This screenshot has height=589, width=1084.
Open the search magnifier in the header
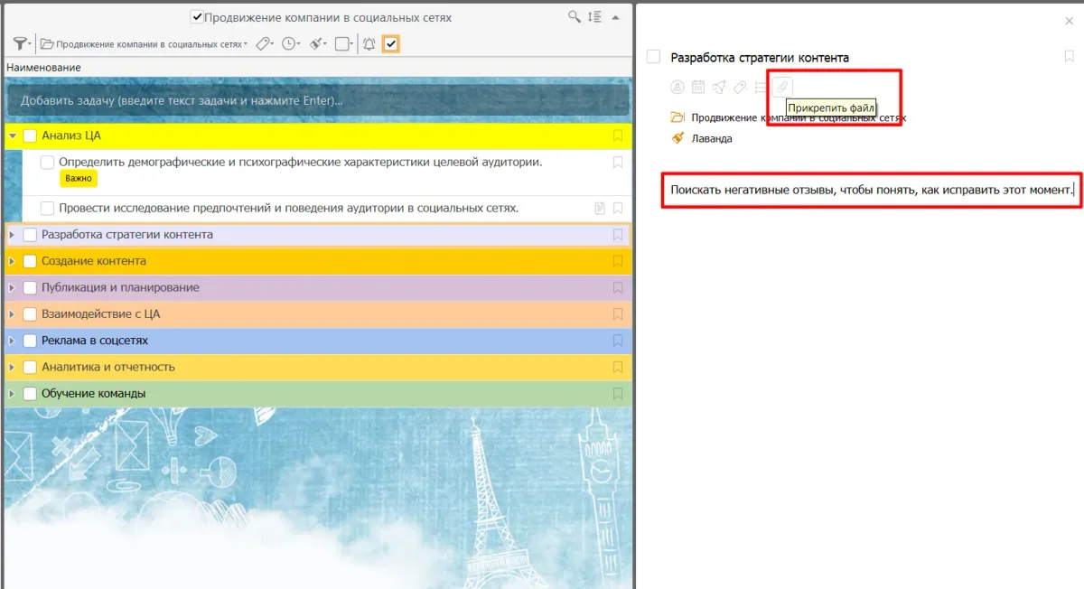coord(575,17)
